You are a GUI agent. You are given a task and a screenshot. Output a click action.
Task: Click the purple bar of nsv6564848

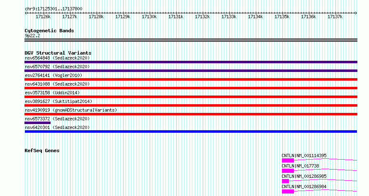[x=191, y=62]
